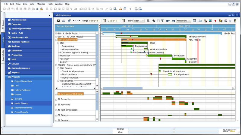Viewport: 241px width, 135px height.
Task: Click the Assembly task bar in Gantt
Action: point(178,58)
